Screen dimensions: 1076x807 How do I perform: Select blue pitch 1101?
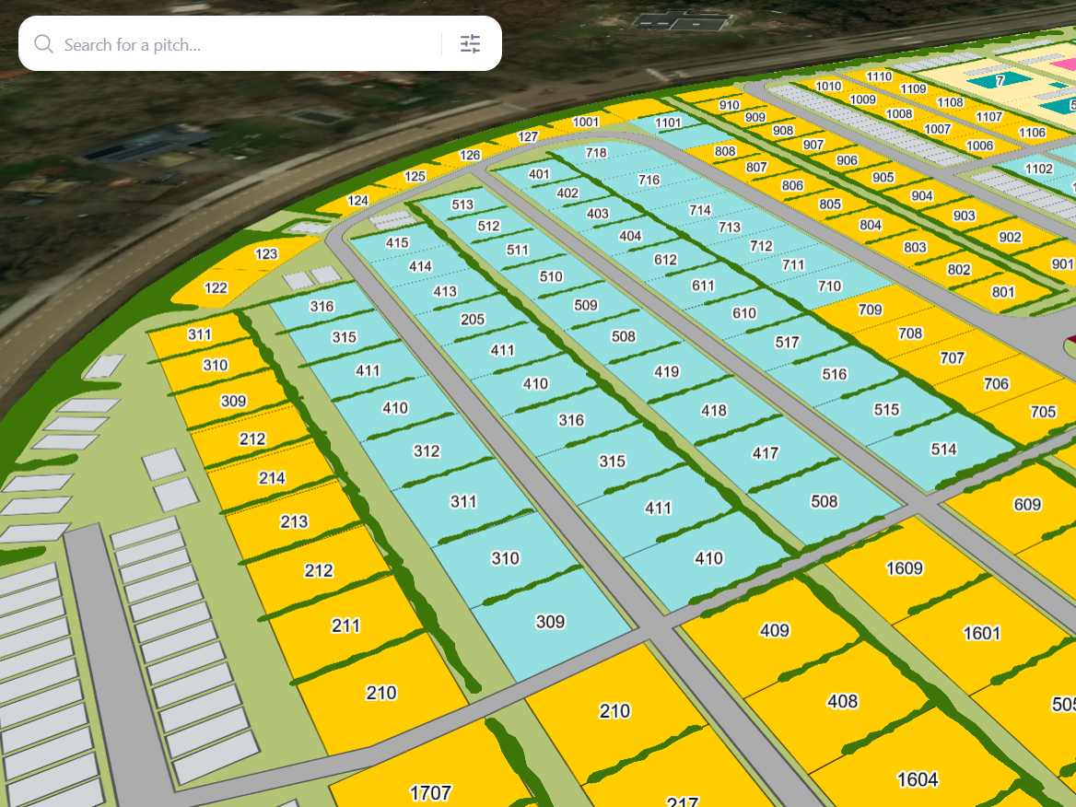point(668,123)
